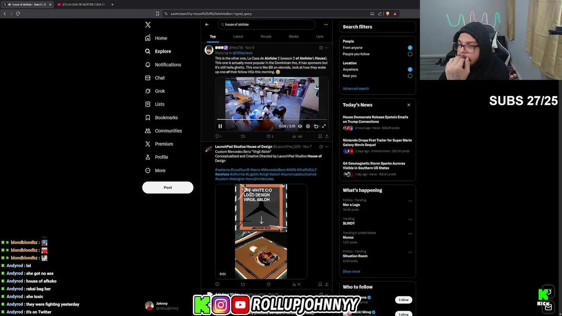Mute the video using speaker icon
The image size is (562, 316).
[x=300, y=126]
